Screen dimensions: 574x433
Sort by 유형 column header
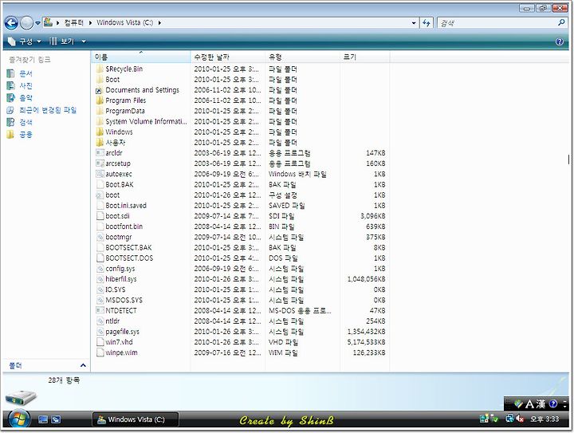(x=302, y=57)
